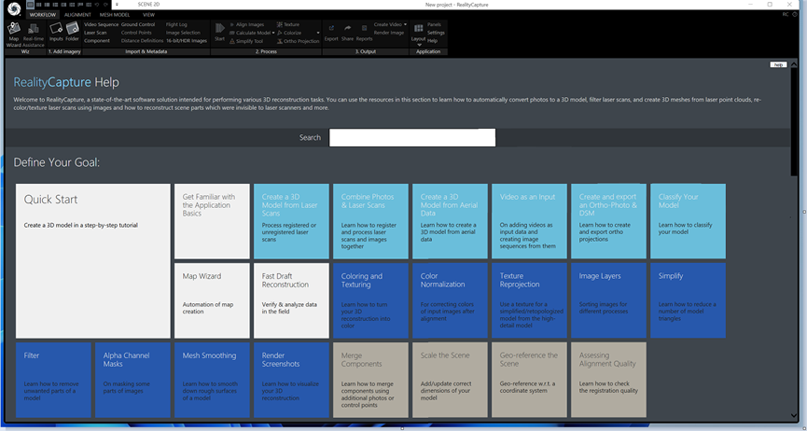Open the Video as an Input tile
Screen dimensions: 807x431
pos(529,221)
